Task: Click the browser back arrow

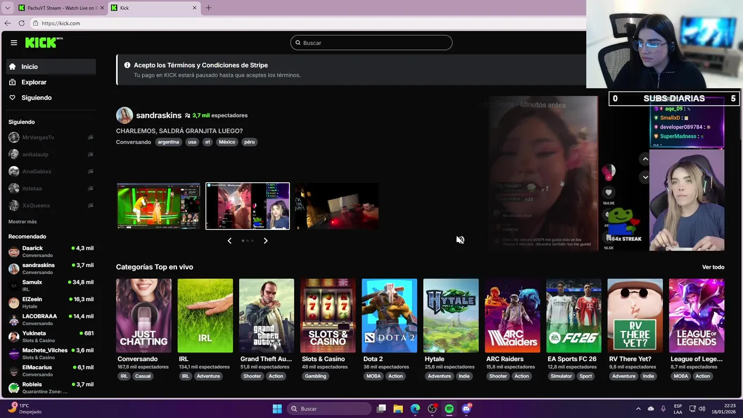Action: pos(8,23)
